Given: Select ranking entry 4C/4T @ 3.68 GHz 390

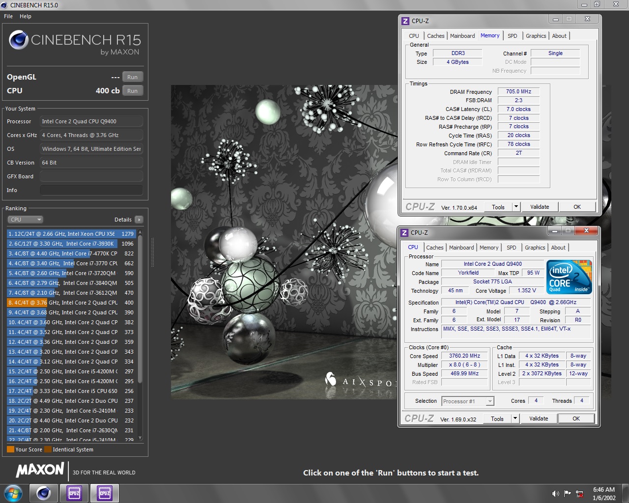Looking at the screenshot, I should pyautogui.click(x=71, y=312).
